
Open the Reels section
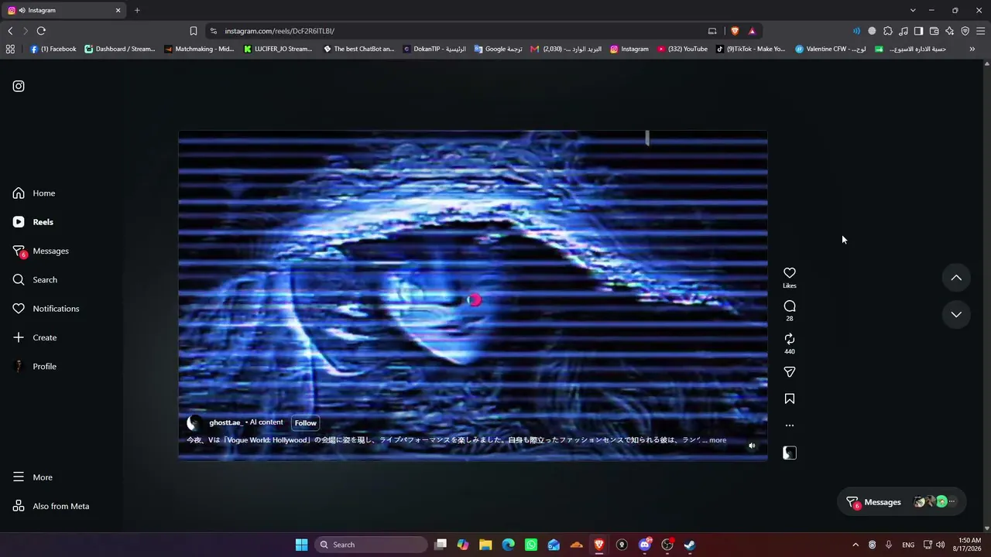(33, 222)
